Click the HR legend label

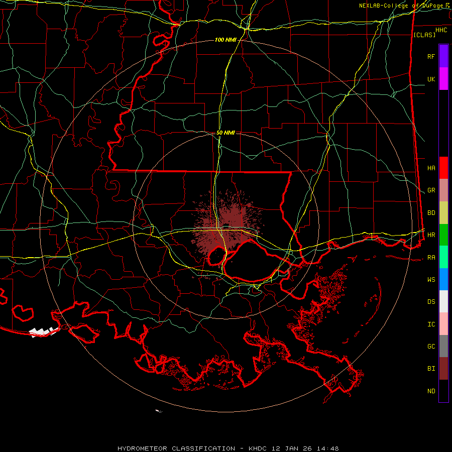point(431,235)
